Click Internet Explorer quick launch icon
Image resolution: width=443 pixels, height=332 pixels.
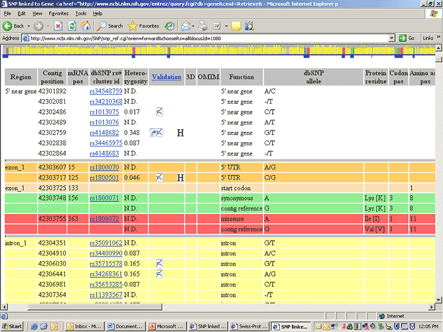coord(34,326)
